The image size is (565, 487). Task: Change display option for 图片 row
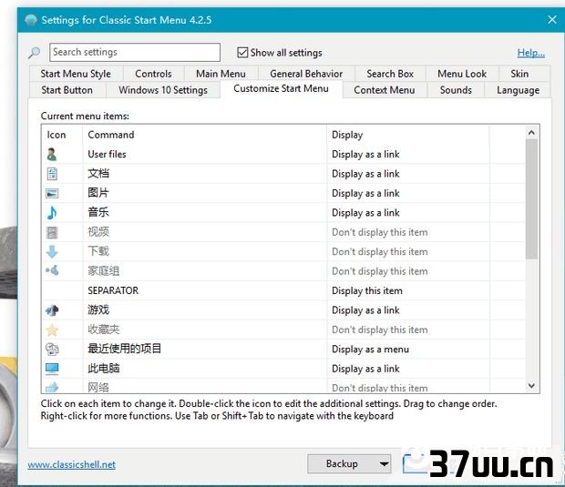(365, 193)
